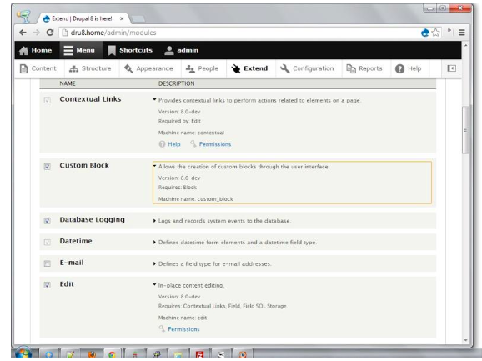Screen dimensions: 482x361
Task: Click the Structure hierarchy icon
Action: [73, 69]
